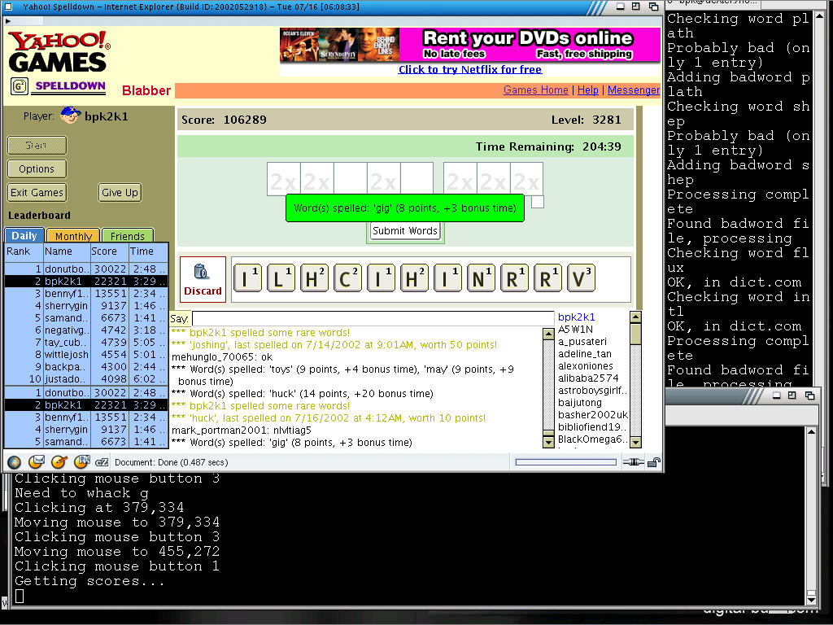Image resolution: width=833 pixels, height=625 pixels.
Task: Click the greyed-out Start button
Action: tap(37, 145)
